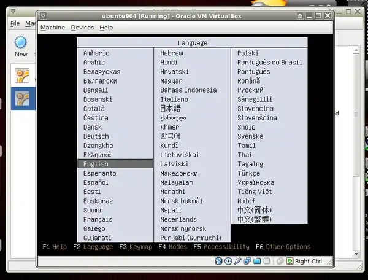Image resolution: width=368 pixels, height=280 pixels.
Task: Open the Machine menu
Action: (52, 28)
